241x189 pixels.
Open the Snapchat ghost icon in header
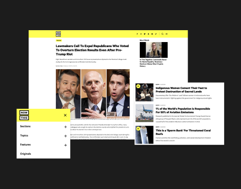click(148, 34)
